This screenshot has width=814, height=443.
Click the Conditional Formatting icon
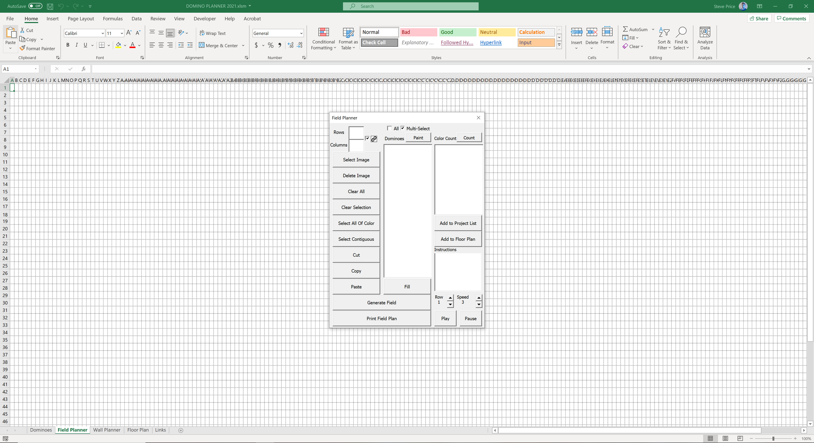click(323, 32)
